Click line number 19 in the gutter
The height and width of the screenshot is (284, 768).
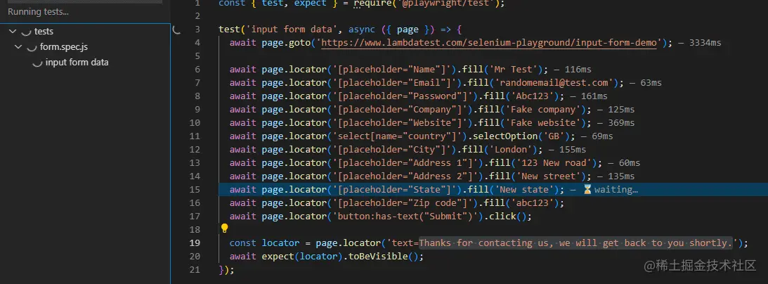point(195,243)
